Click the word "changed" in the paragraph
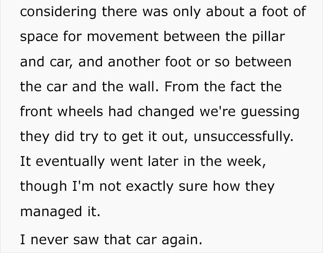The width and height of the screenshot is (323, 253). pos(166,112)
